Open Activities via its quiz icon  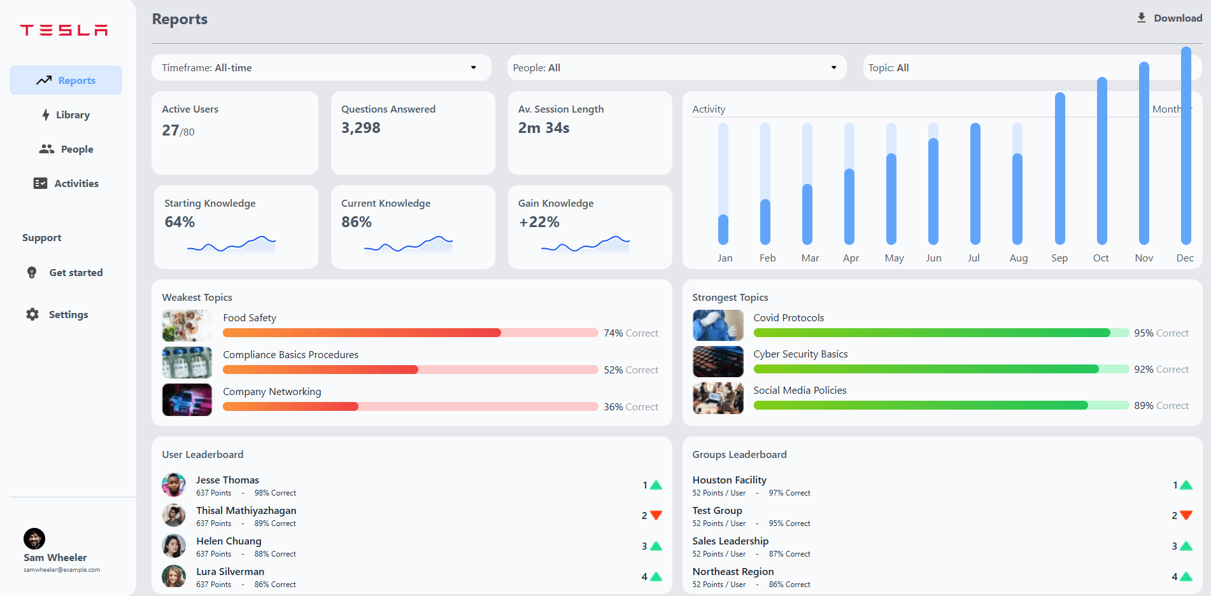[40, 183]
